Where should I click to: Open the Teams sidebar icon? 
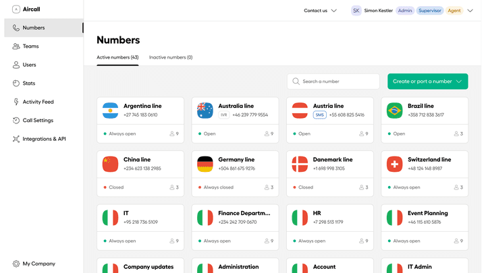(16, 47)
